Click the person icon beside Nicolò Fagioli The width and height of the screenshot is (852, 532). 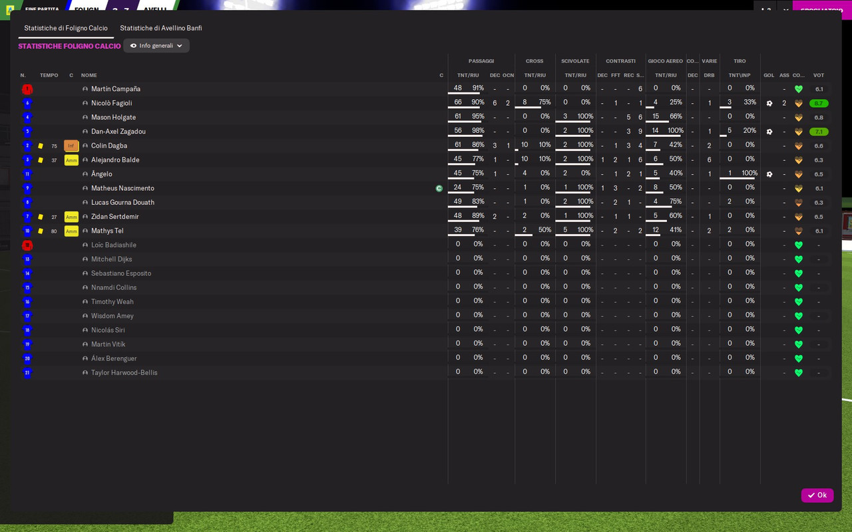pos(85,103)
